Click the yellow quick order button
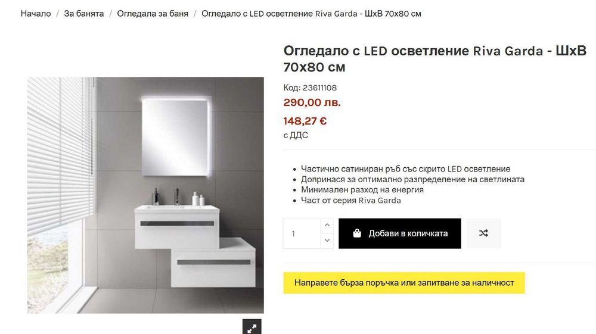The height and width of the screenshot is (334, 596). pyautogui.click(x=403, y=283)
